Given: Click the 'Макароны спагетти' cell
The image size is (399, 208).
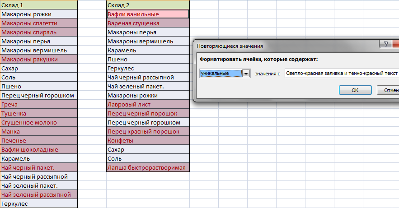Looking at the screenshot, I should [x=38, y=23].
